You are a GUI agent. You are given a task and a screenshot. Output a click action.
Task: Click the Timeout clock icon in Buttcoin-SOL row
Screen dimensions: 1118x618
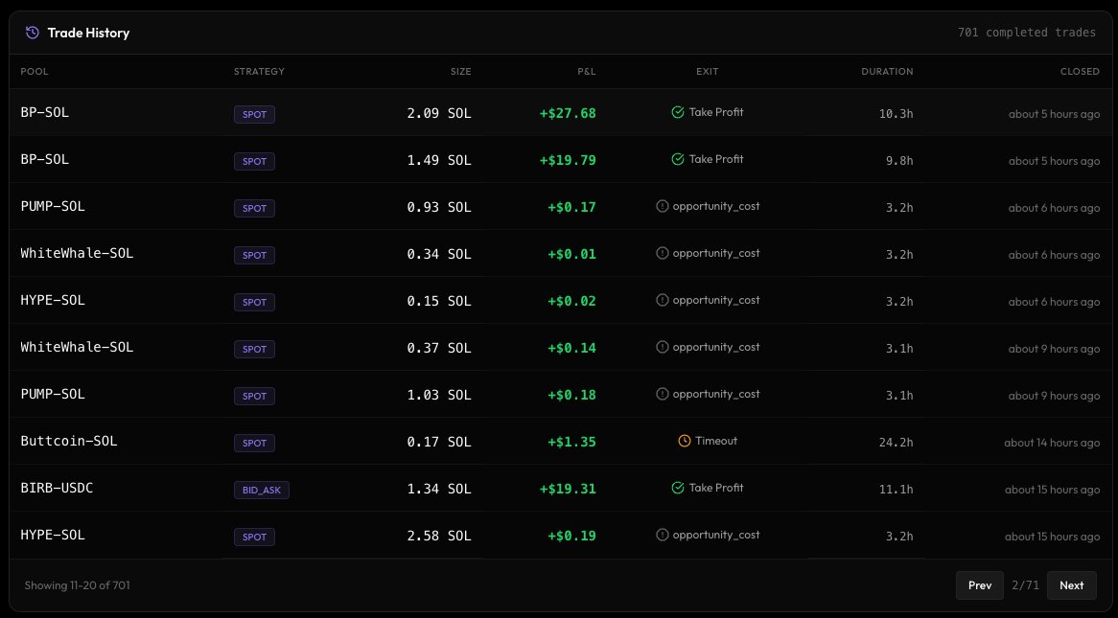point(684,442)
